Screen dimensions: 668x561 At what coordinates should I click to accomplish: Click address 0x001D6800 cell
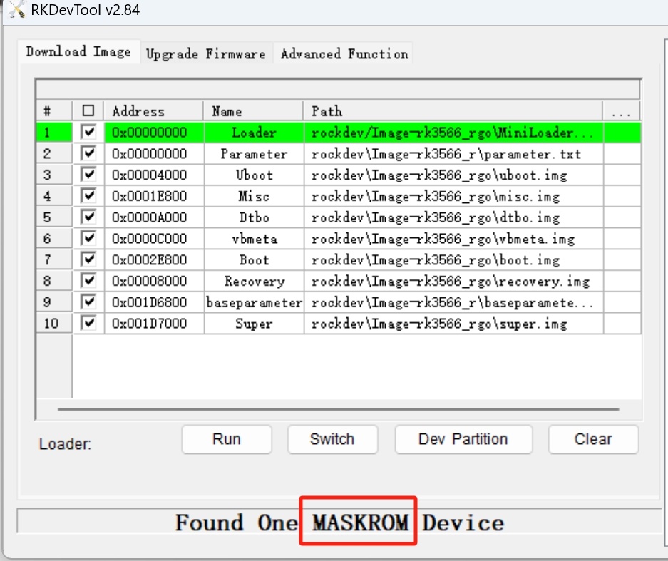(x=154, y=303)
